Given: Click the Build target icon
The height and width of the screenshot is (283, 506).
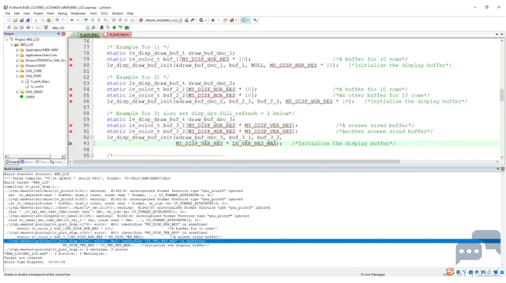Looking at the screenshot, I should click(x=15, y=27).
